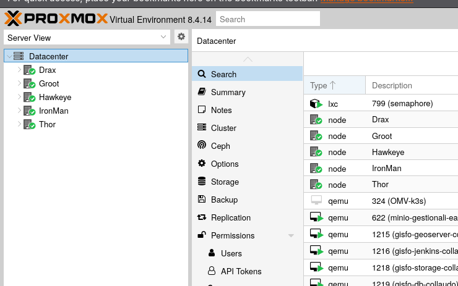Click the Ceph icon in the menu
458x286 pixels.
(x=201, y=146)
